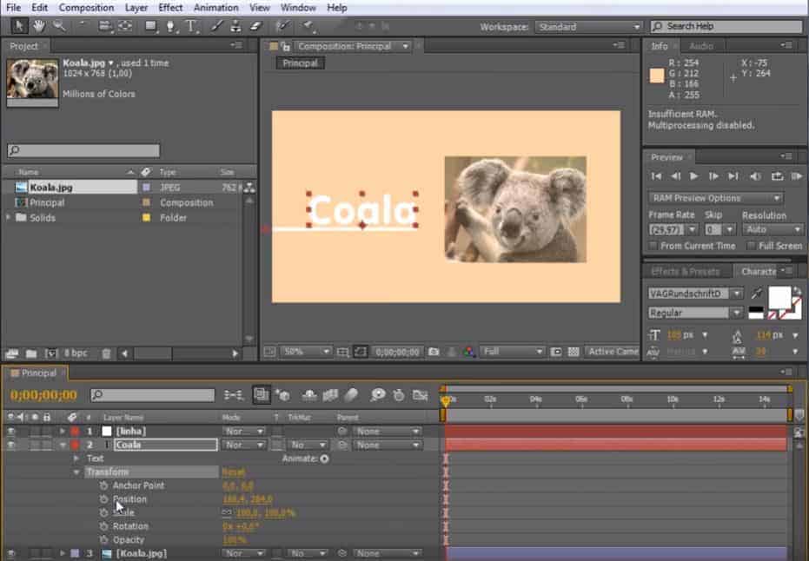Toggle the Position stopwatch

(103, 499)
